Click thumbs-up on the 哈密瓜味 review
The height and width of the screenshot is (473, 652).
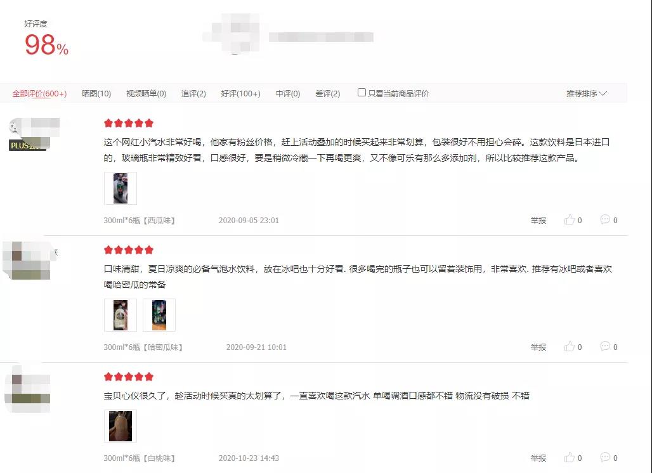pyautogui.click(x=570, y=347)
